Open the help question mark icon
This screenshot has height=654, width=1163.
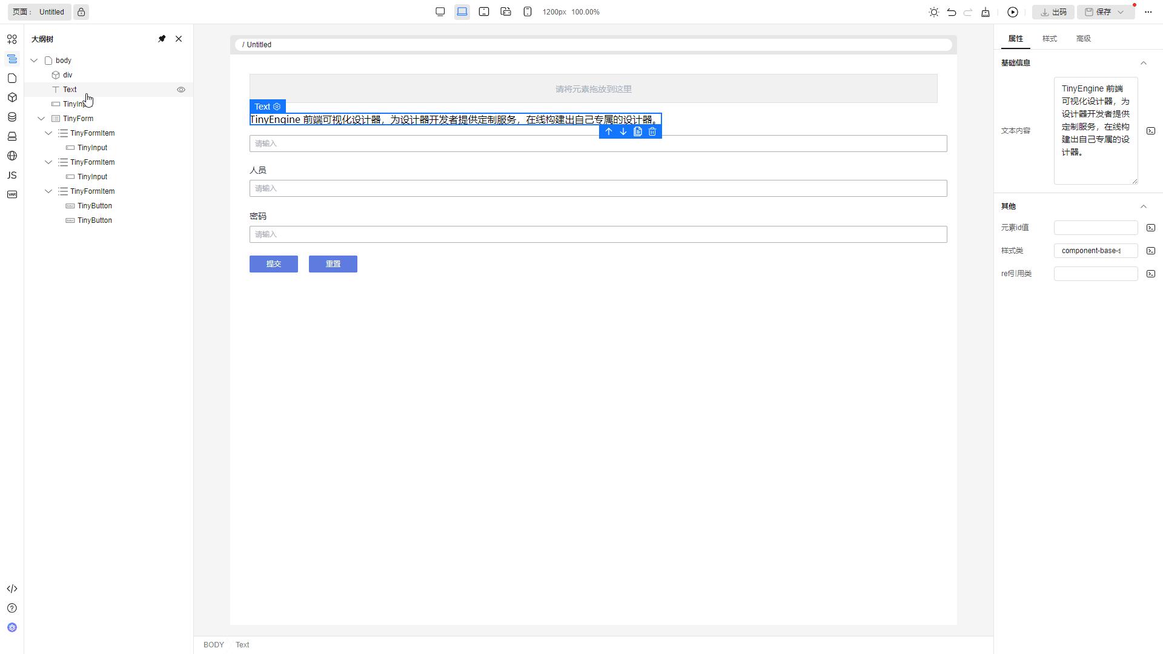click(x=12, y=608)
